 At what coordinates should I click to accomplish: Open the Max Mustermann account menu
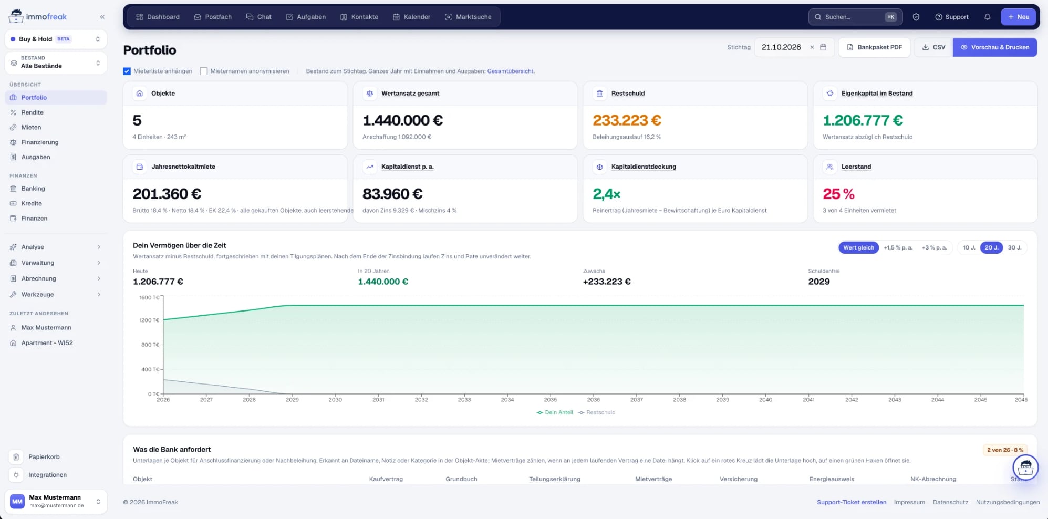(x=56, y=501)
